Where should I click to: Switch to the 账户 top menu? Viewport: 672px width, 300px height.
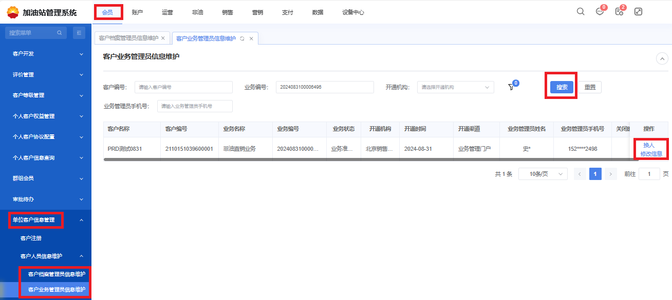pos(137,12)
